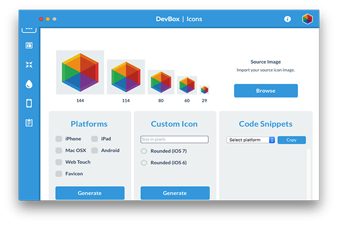Viewport: 338px width, 225px height.
Task: Open the Select platform dropdown
Action: click(x=251, y=140)
